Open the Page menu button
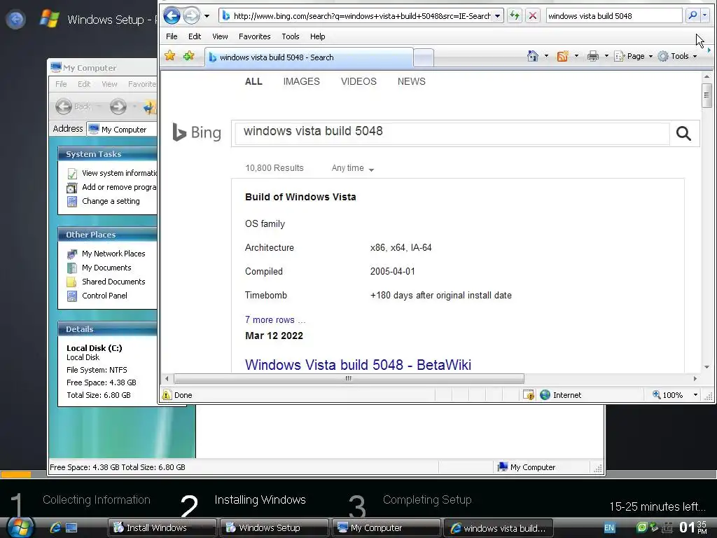The width and height of the screenshot is (717, 538). [633, 56]
